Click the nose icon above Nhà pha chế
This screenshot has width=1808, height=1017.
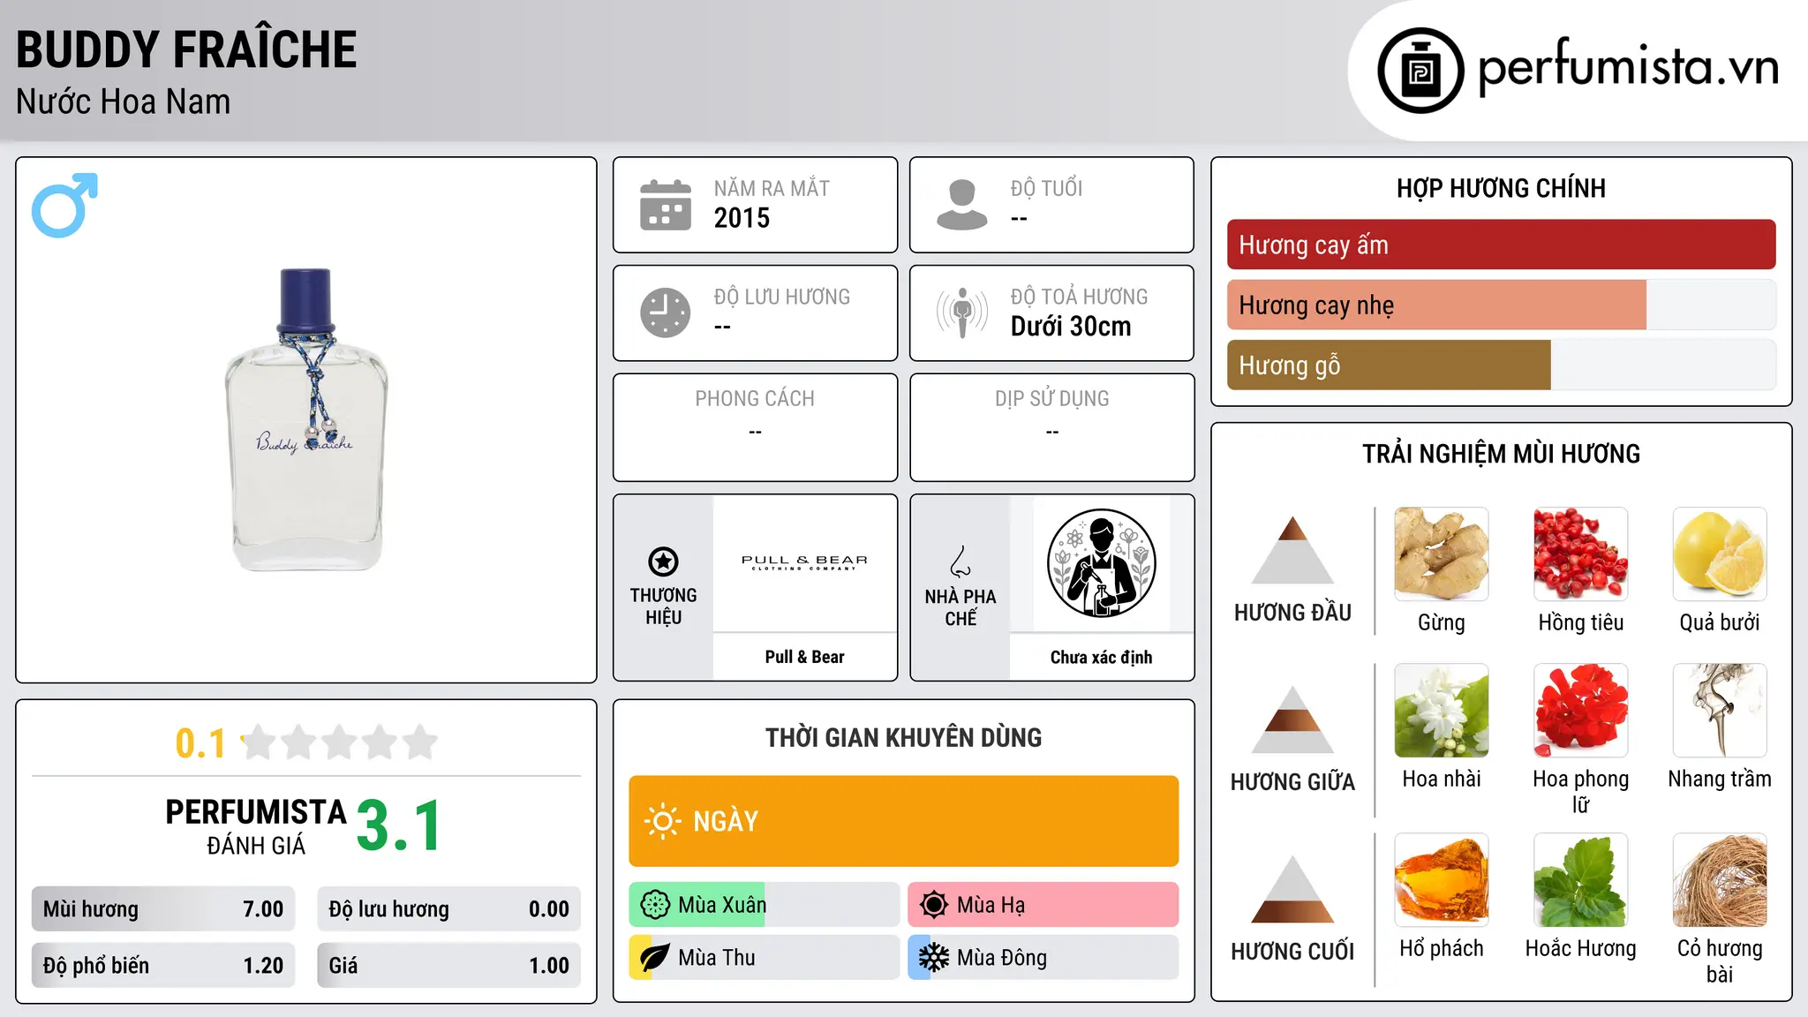coord(960,561)
